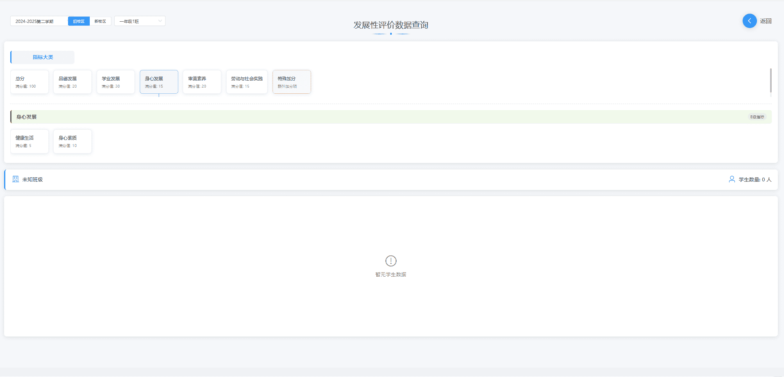Select the 旧校区 campus toggle
The height and width of the screenshot is (377, 784).
pyautogui.click(x=79, y=21)
